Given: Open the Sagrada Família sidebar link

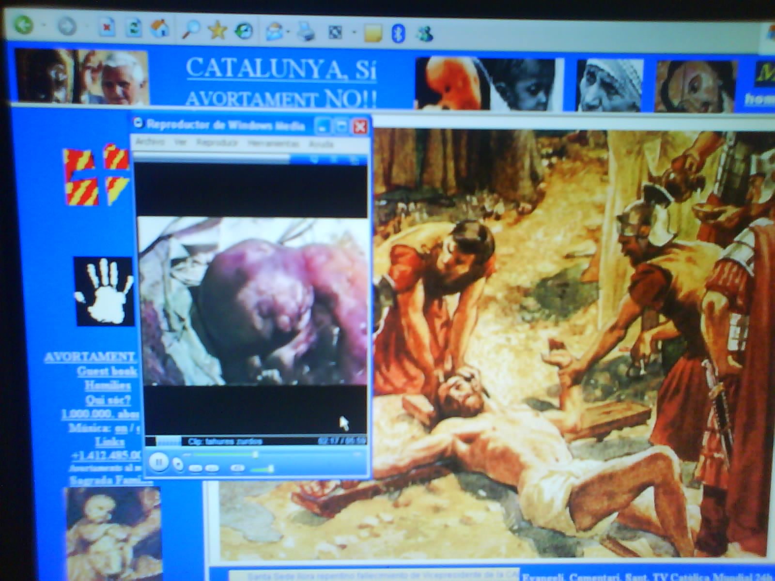Looking at the screenshot, I should pos(111,480).
